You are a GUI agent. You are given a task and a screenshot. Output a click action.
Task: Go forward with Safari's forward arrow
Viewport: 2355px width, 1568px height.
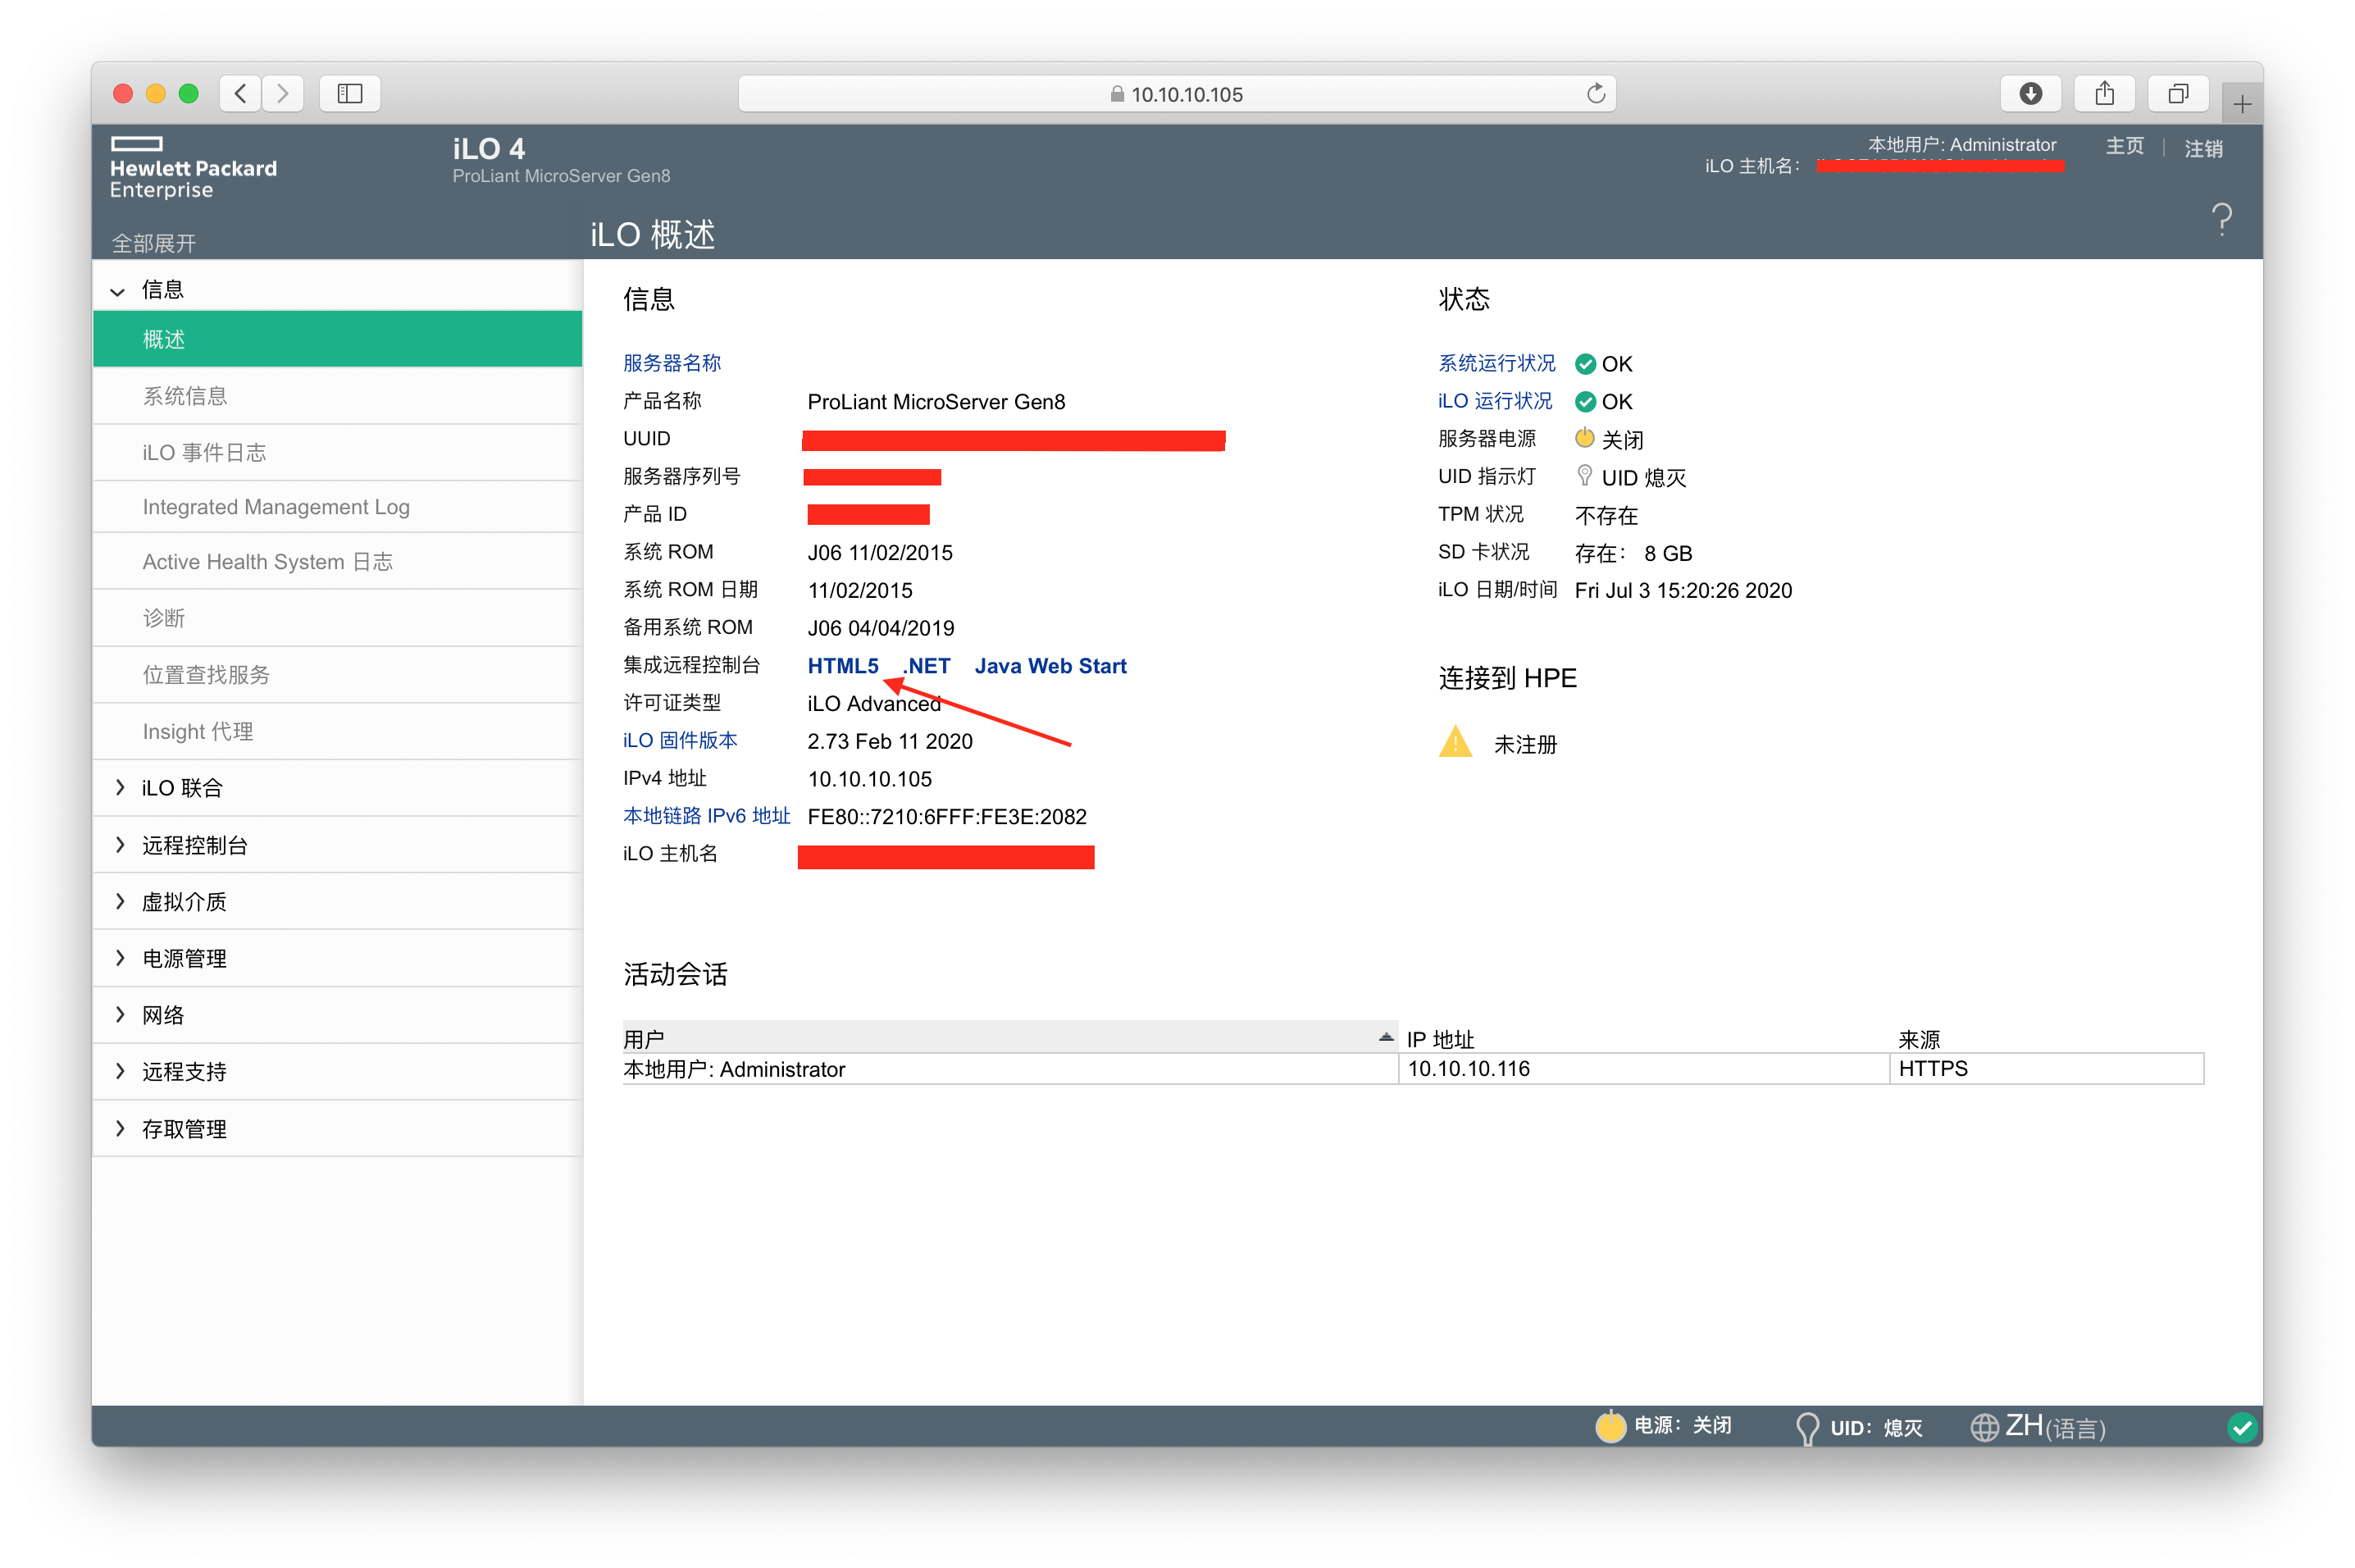(283, 94)
